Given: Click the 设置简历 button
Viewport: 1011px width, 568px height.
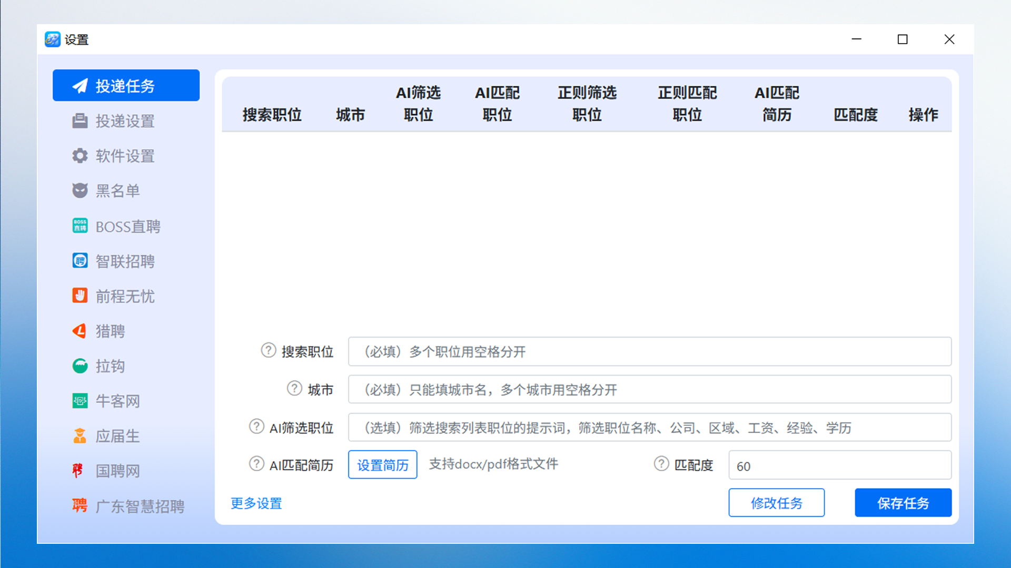Looking at the screenshot, I should coord(382,465).
